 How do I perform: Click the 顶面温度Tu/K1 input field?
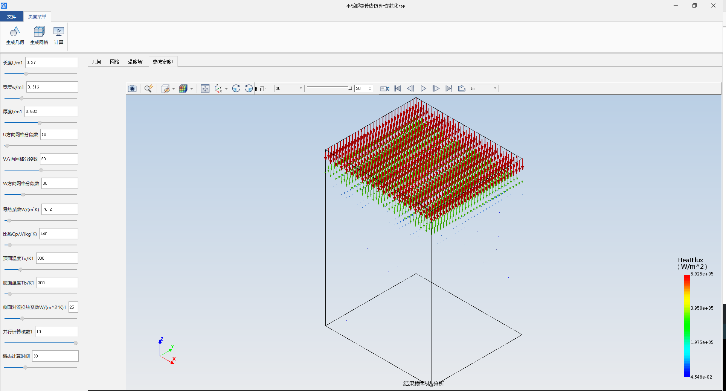57,258
